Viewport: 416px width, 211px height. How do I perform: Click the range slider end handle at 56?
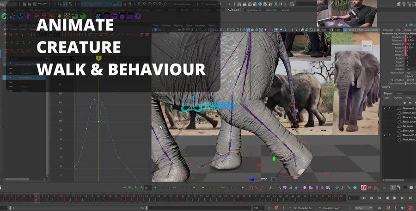click(147, 208)
